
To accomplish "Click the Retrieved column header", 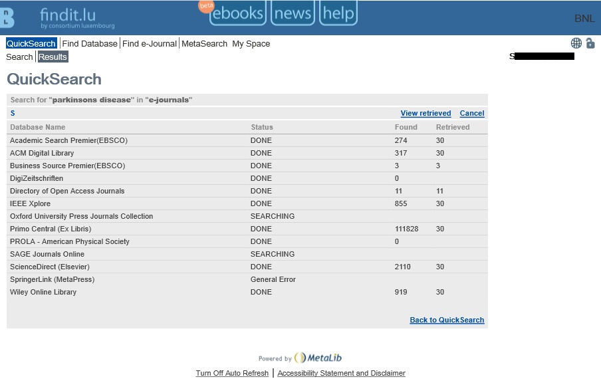I will tap(453, 127).
